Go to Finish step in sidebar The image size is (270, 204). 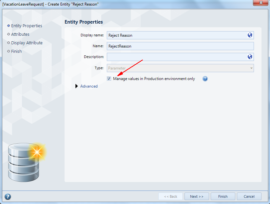pyautogui.click(x=16, y=51)
